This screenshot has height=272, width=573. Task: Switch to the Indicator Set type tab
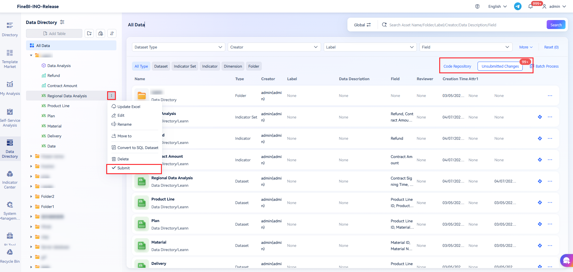click(x=185, y=66)
